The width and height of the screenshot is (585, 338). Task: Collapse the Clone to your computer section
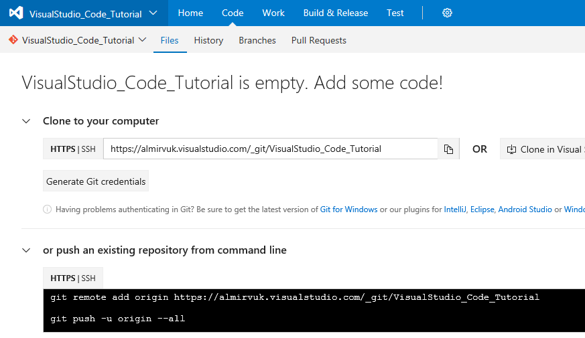click(26, 121)
